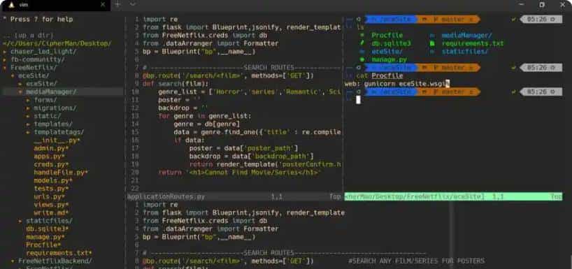The width and height of the screenshot is (572, 269).
Task: Expand the migrations directory arrow
Action: tap(28, 108)
